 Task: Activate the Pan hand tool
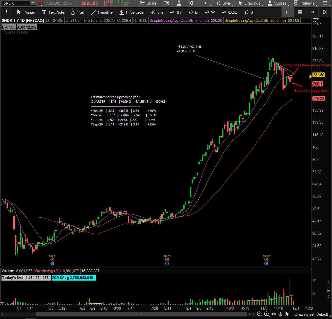(78, 12)
